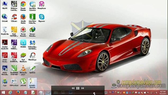Open the Internet Download Manager shortcut

(32, 31)
